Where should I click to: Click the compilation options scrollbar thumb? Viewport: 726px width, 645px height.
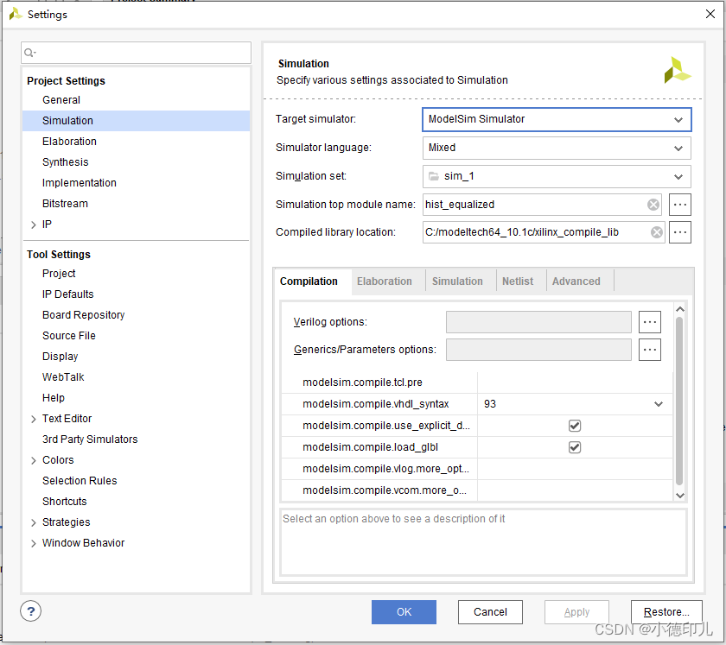point(679,401)
